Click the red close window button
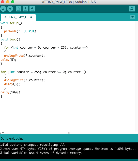138x161 pixels. point(3,2)
